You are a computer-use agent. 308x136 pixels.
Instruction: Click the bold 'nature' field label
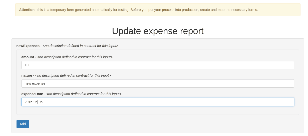pyautogui.click(x=27, y=75)
